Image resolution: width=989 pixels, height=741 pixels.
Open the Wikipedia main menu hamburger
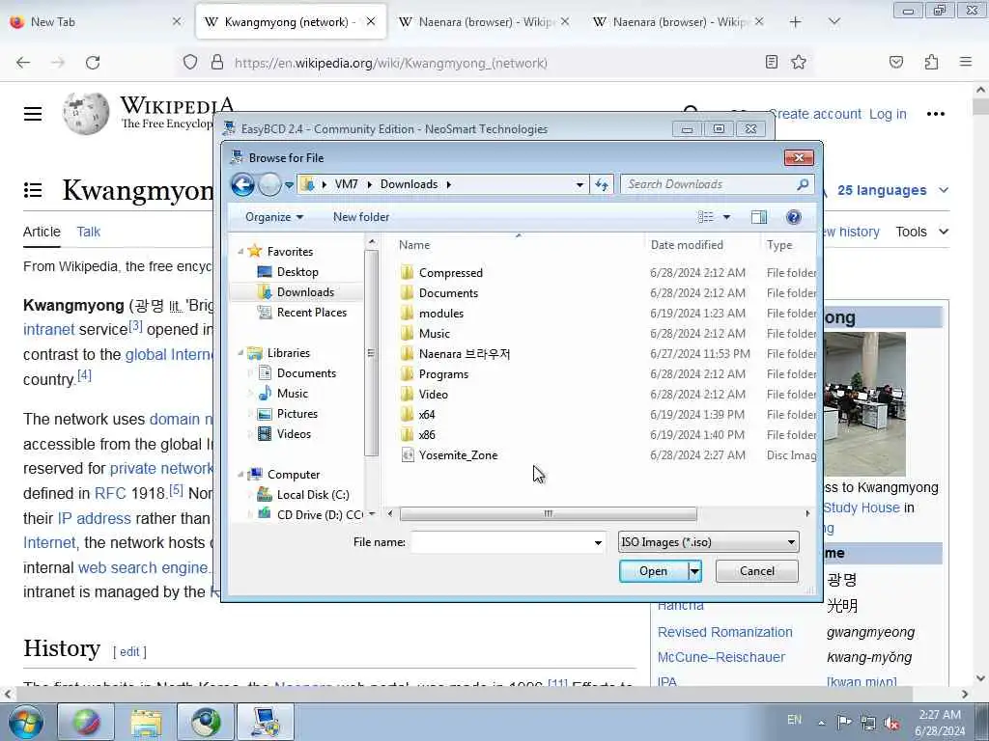point(33,114)
